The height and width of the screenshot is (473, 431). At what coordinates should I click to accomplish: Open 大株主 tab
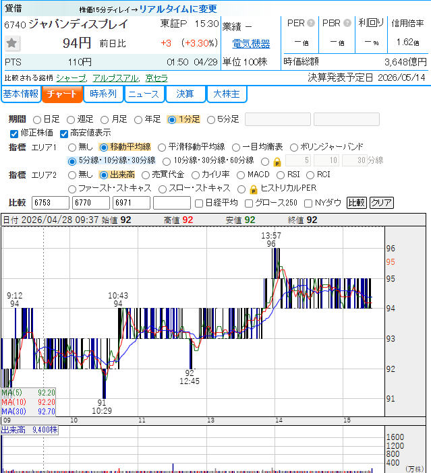[227, 94]
